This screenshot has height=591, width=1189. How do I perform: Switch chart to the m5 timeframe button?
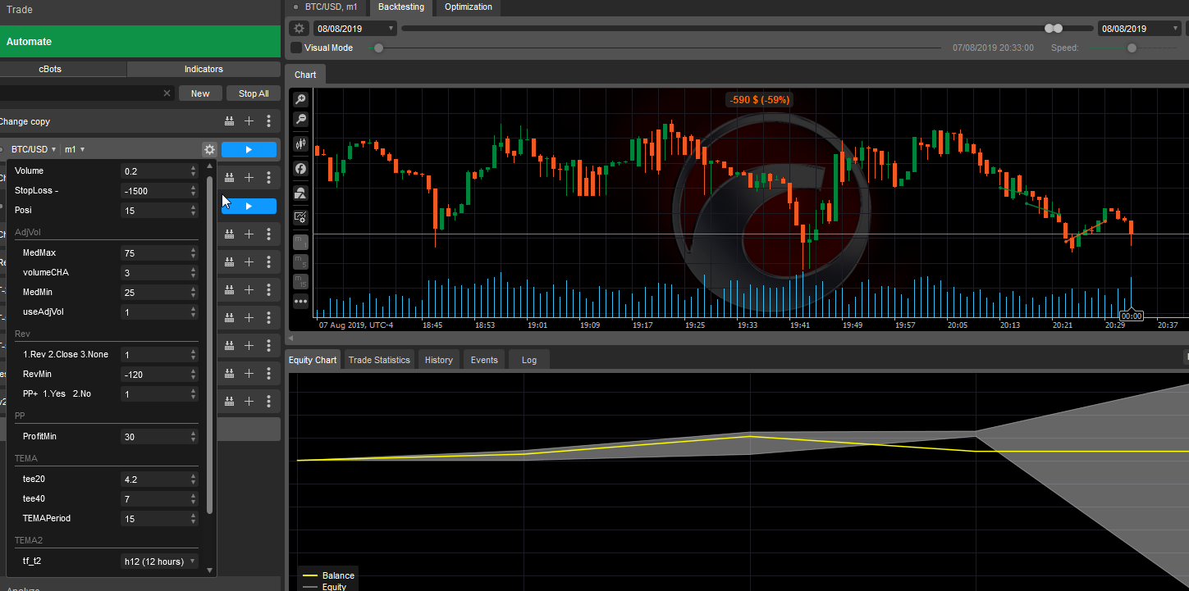(301, 261)
